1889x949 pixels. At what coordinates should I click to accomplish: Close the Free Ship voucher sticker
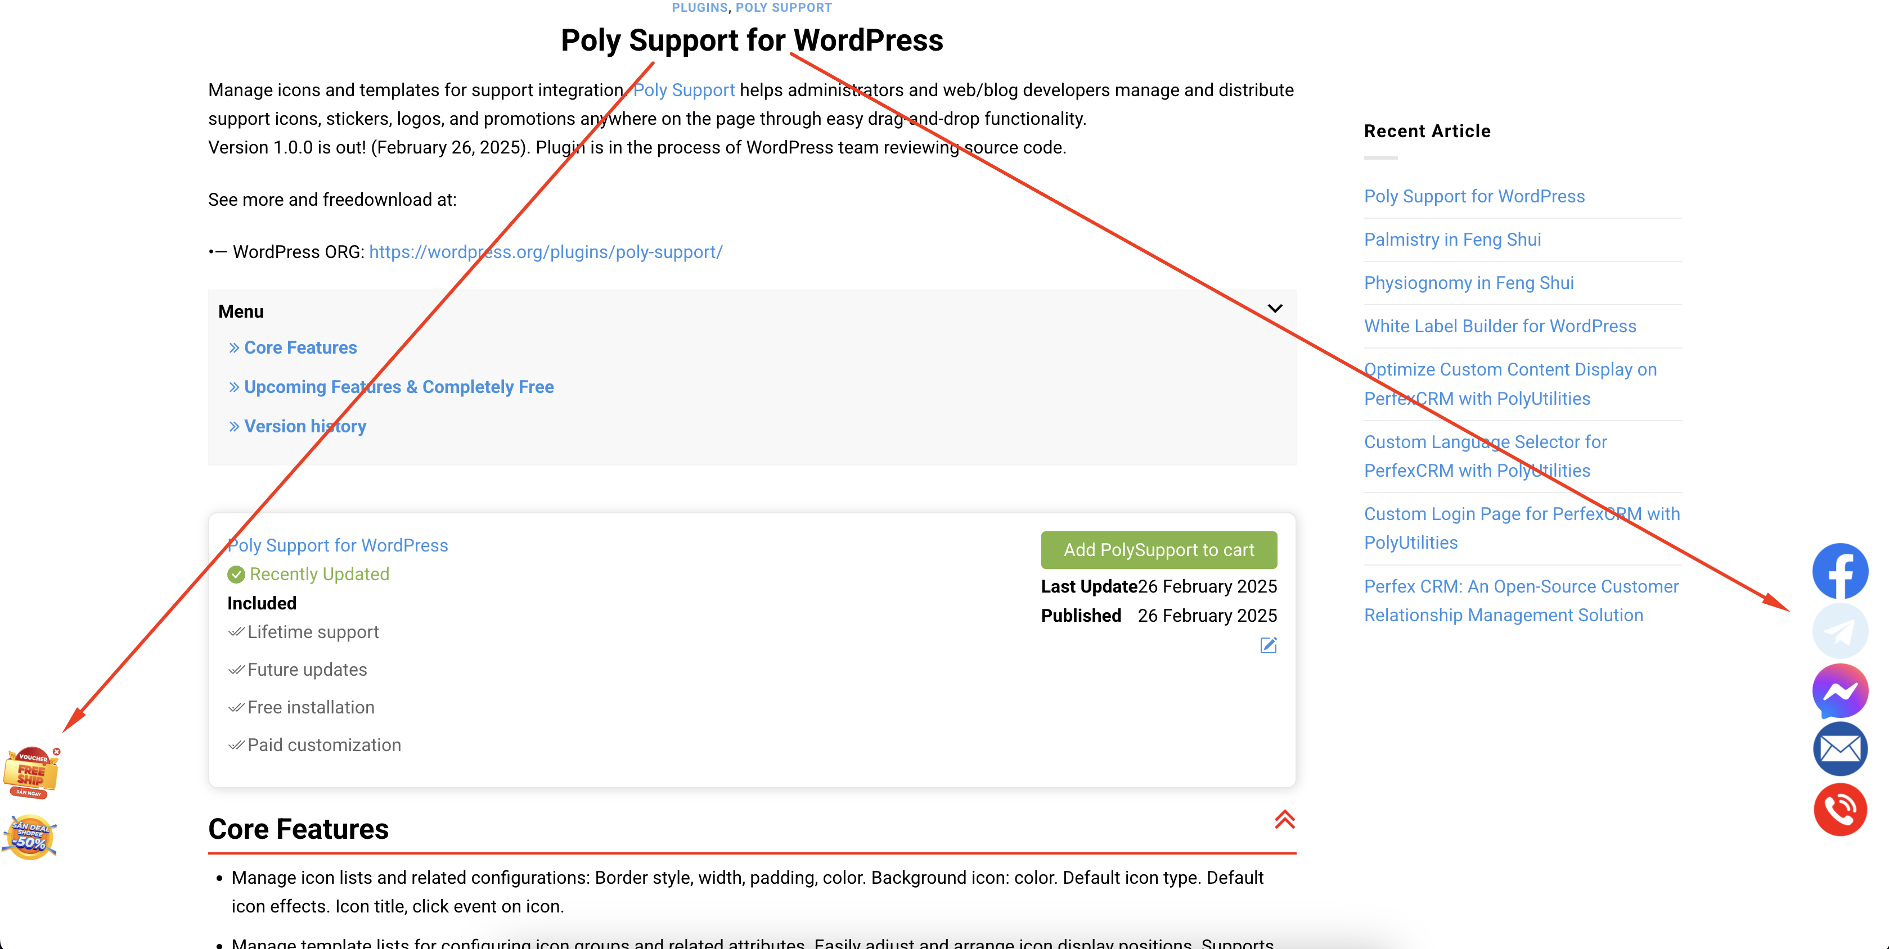[x=56, y=751]
